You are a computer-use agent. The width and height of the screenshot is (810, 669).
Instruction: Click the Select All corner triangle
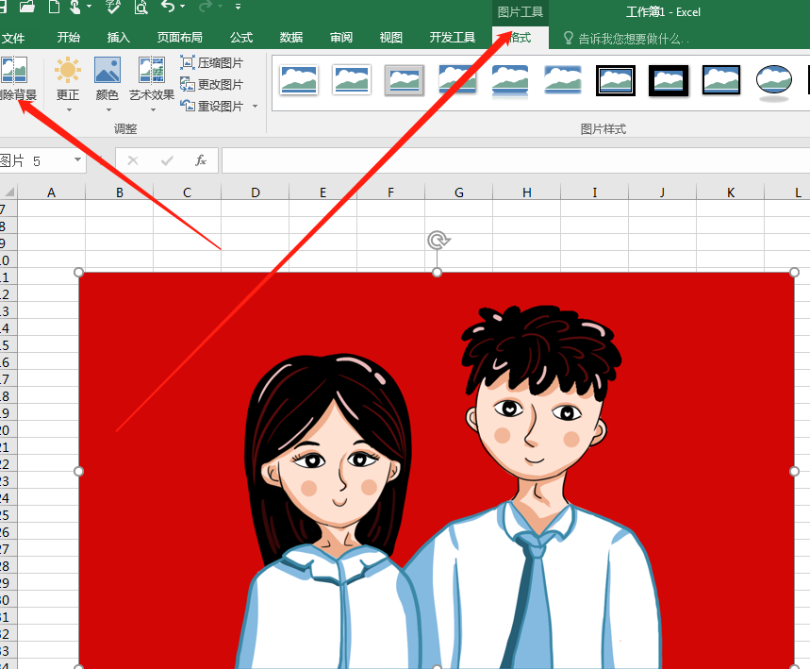click(x=9, y=192)
